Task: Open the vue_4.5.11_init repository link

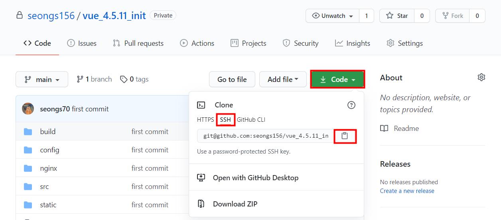Action: click(x=114, y=16)
